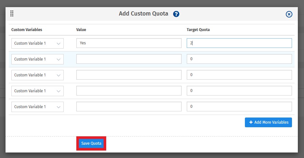Focus the second row Value field
The height and width of the screenshot is (158, 304).
coord(129,59)
